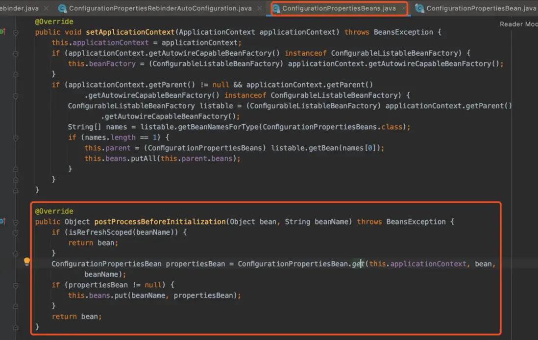This screenshot has height=340, width=538.
Task: Click implements gutter icon beside postProcessBeforeInitialization
Action: click(x=2, y=222)
